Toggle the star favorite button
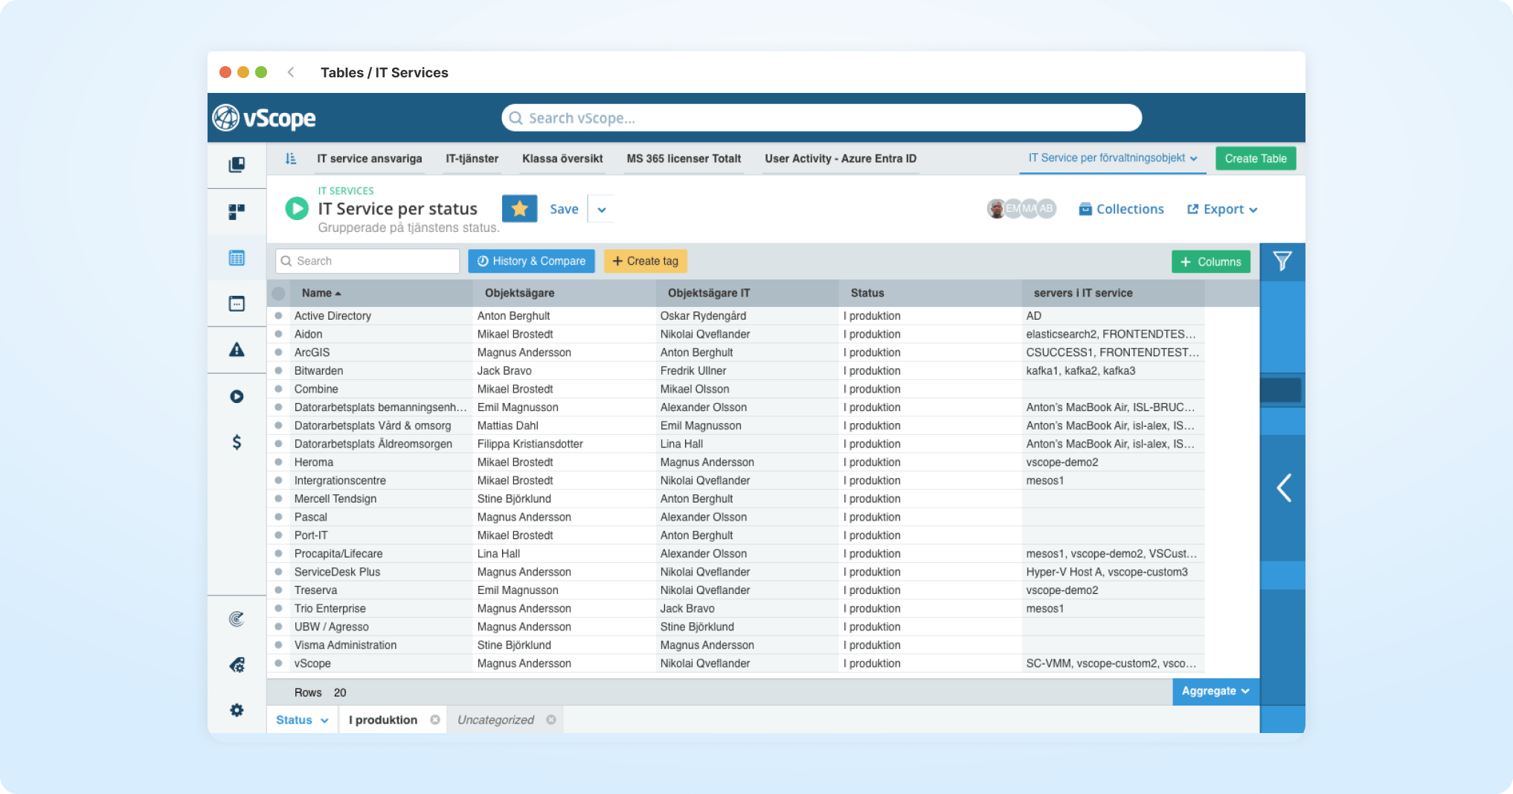The width and height of the screenshot is (1513, 794). click(x=519, y=209)
